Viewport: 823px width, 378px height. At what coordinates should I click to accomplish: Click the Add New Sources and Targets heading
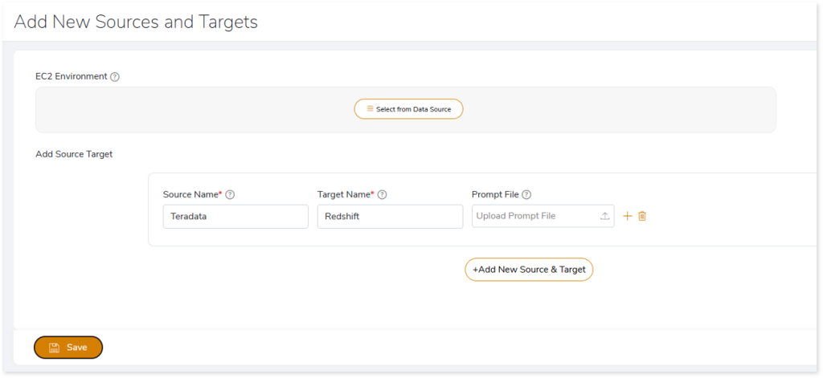(x=136, y=22)
